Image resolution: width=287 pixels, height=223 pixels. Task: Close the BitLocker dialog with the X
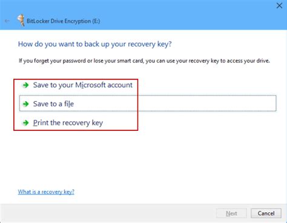pyautogui.click(x=279, y=5)
